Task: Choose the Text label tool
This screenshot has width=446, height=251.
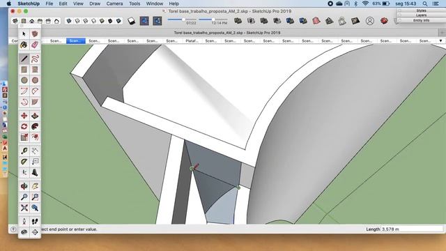Action: coord(35,162)
